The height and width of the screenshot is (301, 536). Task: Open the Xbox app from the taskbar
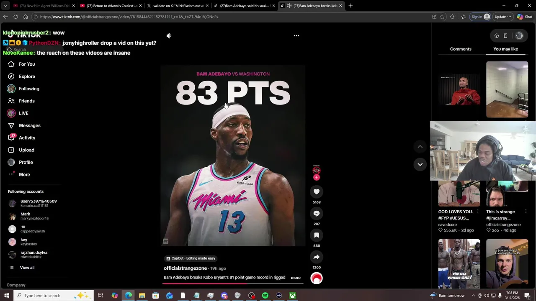click(x=292, y=296)
